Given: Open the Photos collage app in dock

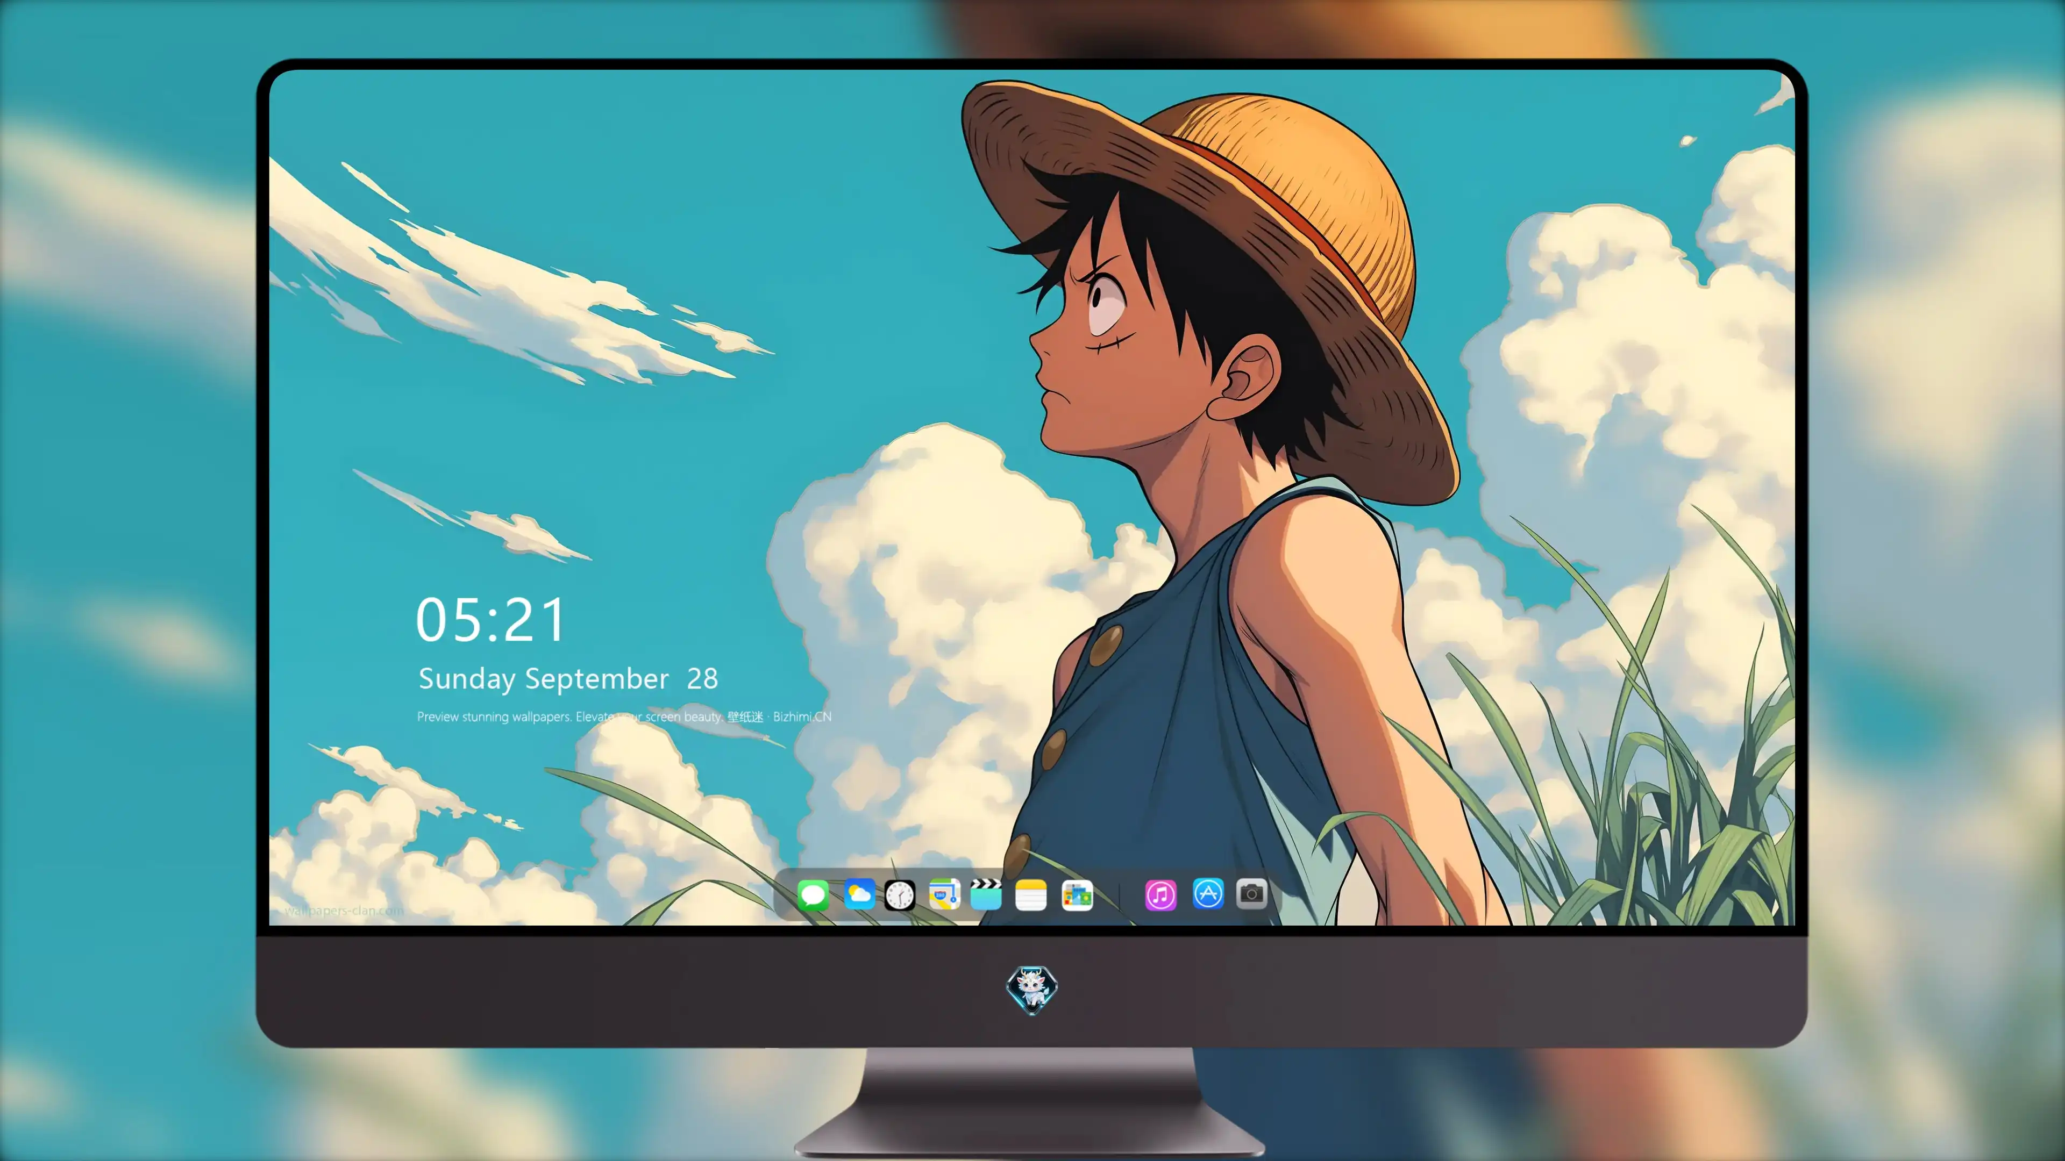Looking at the screenshot, I should [x=1077, y=895].
